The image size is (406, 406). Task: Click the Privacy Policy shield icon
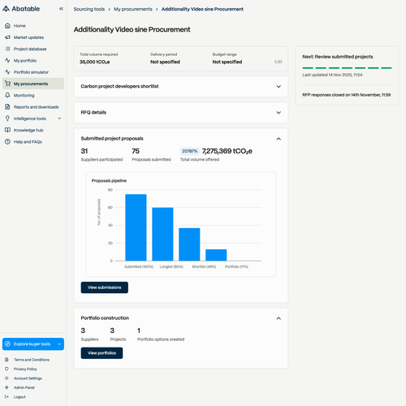click(6, 369)
